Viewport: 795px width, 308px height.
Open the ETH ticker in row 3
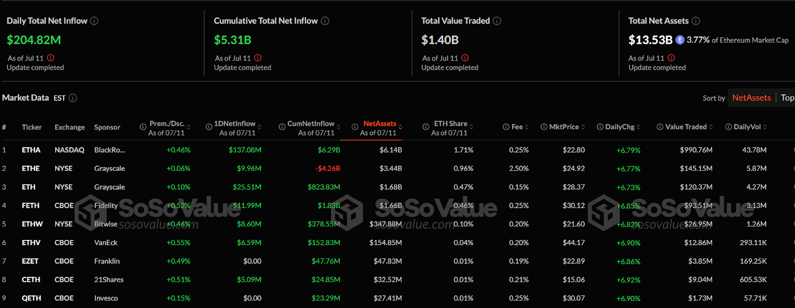point(29,187)
